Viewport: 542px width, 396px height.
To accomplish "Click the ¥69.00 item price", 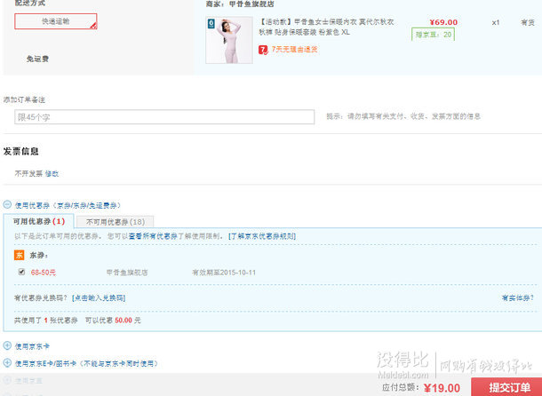I will [443, 22].
